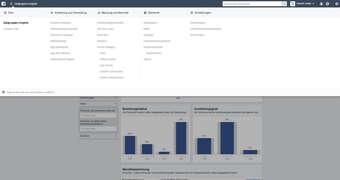
Task: Toggle the hamburger menu icon
Action: point(11,4)
